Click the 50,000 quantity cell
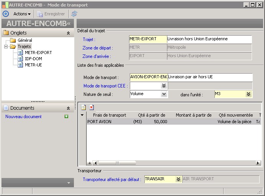The image size is (265, 196). point(160,122)
